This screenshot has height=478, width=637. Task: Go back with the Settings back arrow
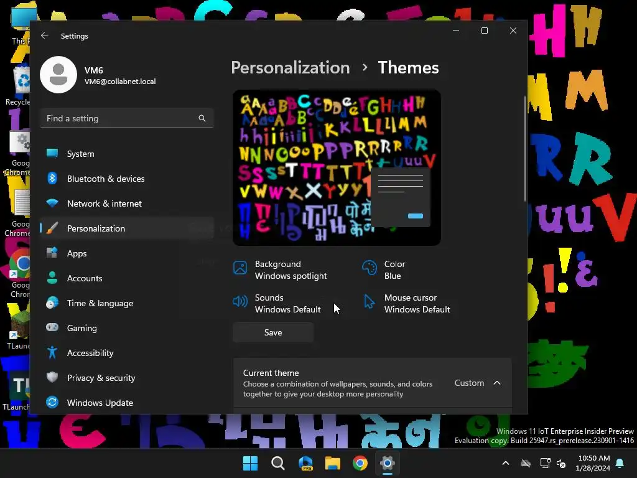pyautogui.click(x=45, y=35)
